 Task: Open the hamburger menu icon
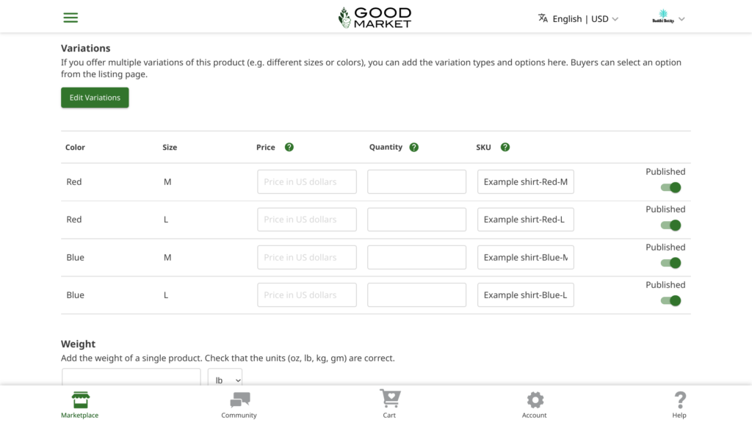[x=70, y=18]
